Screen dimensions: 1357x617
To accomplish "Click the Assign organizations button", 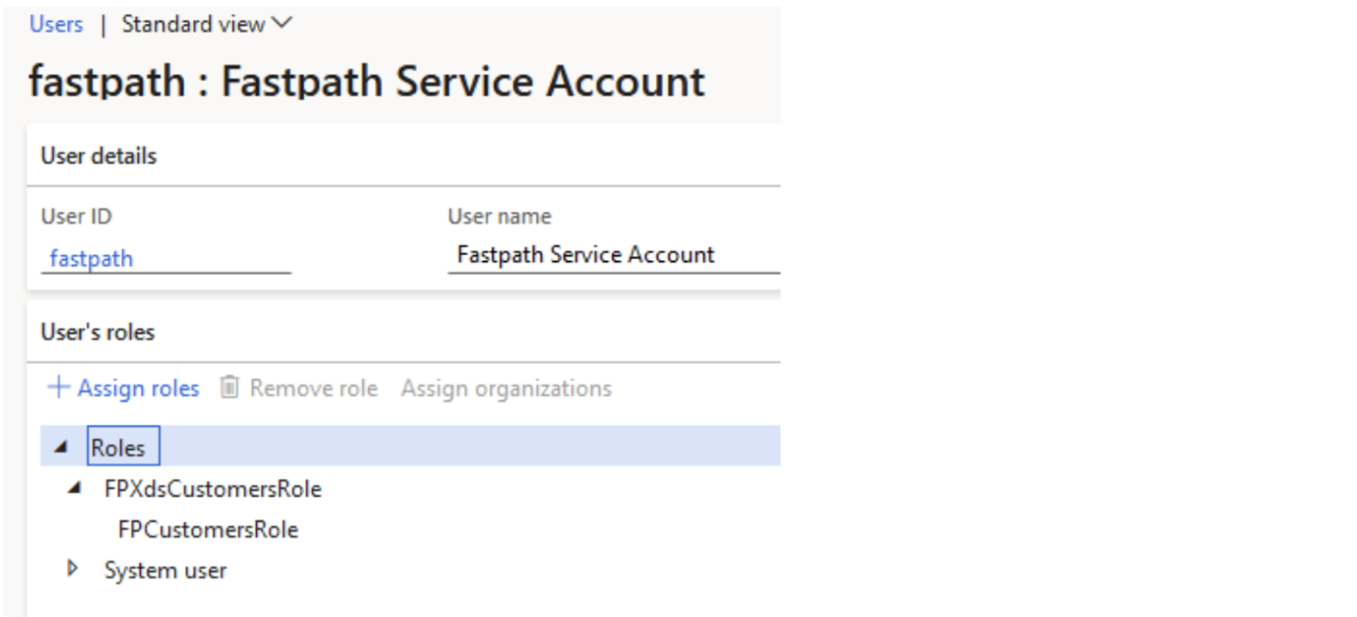I will pos(506,388).
